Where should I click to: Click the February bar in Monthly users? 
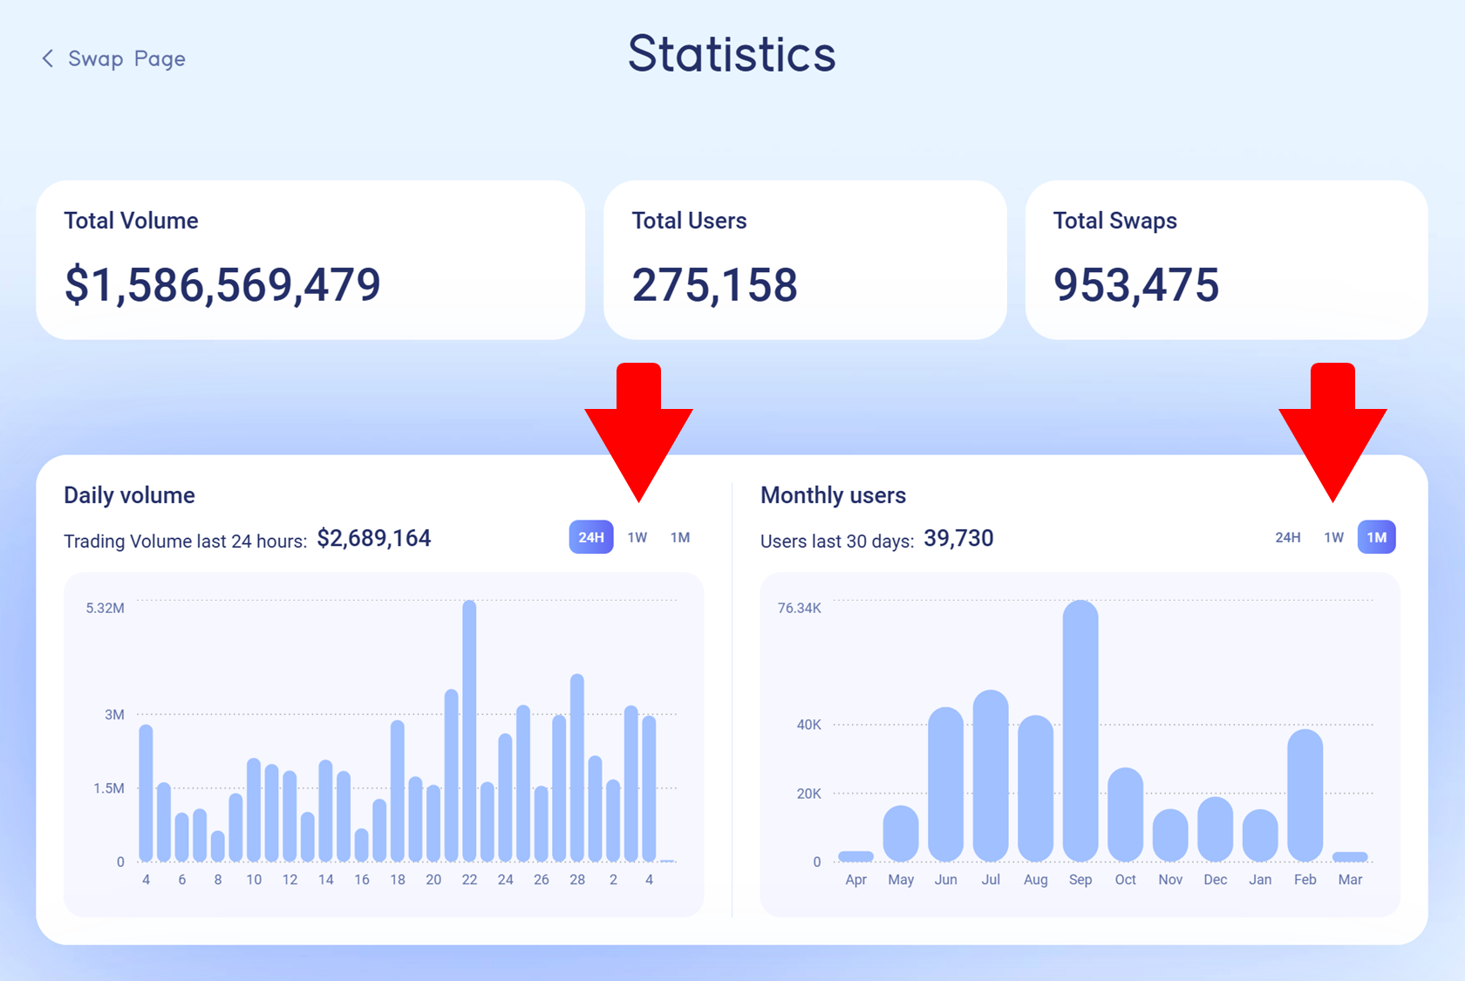pyautogui.click(x=1305, y=795)
